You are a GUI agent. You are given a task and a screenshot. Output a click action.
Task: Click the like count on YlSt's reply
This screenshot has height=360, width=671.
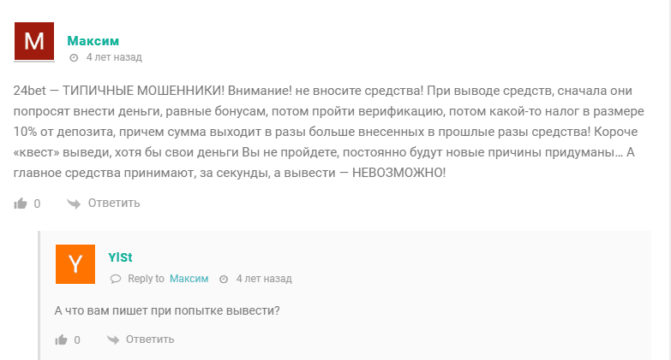[77, 340]
